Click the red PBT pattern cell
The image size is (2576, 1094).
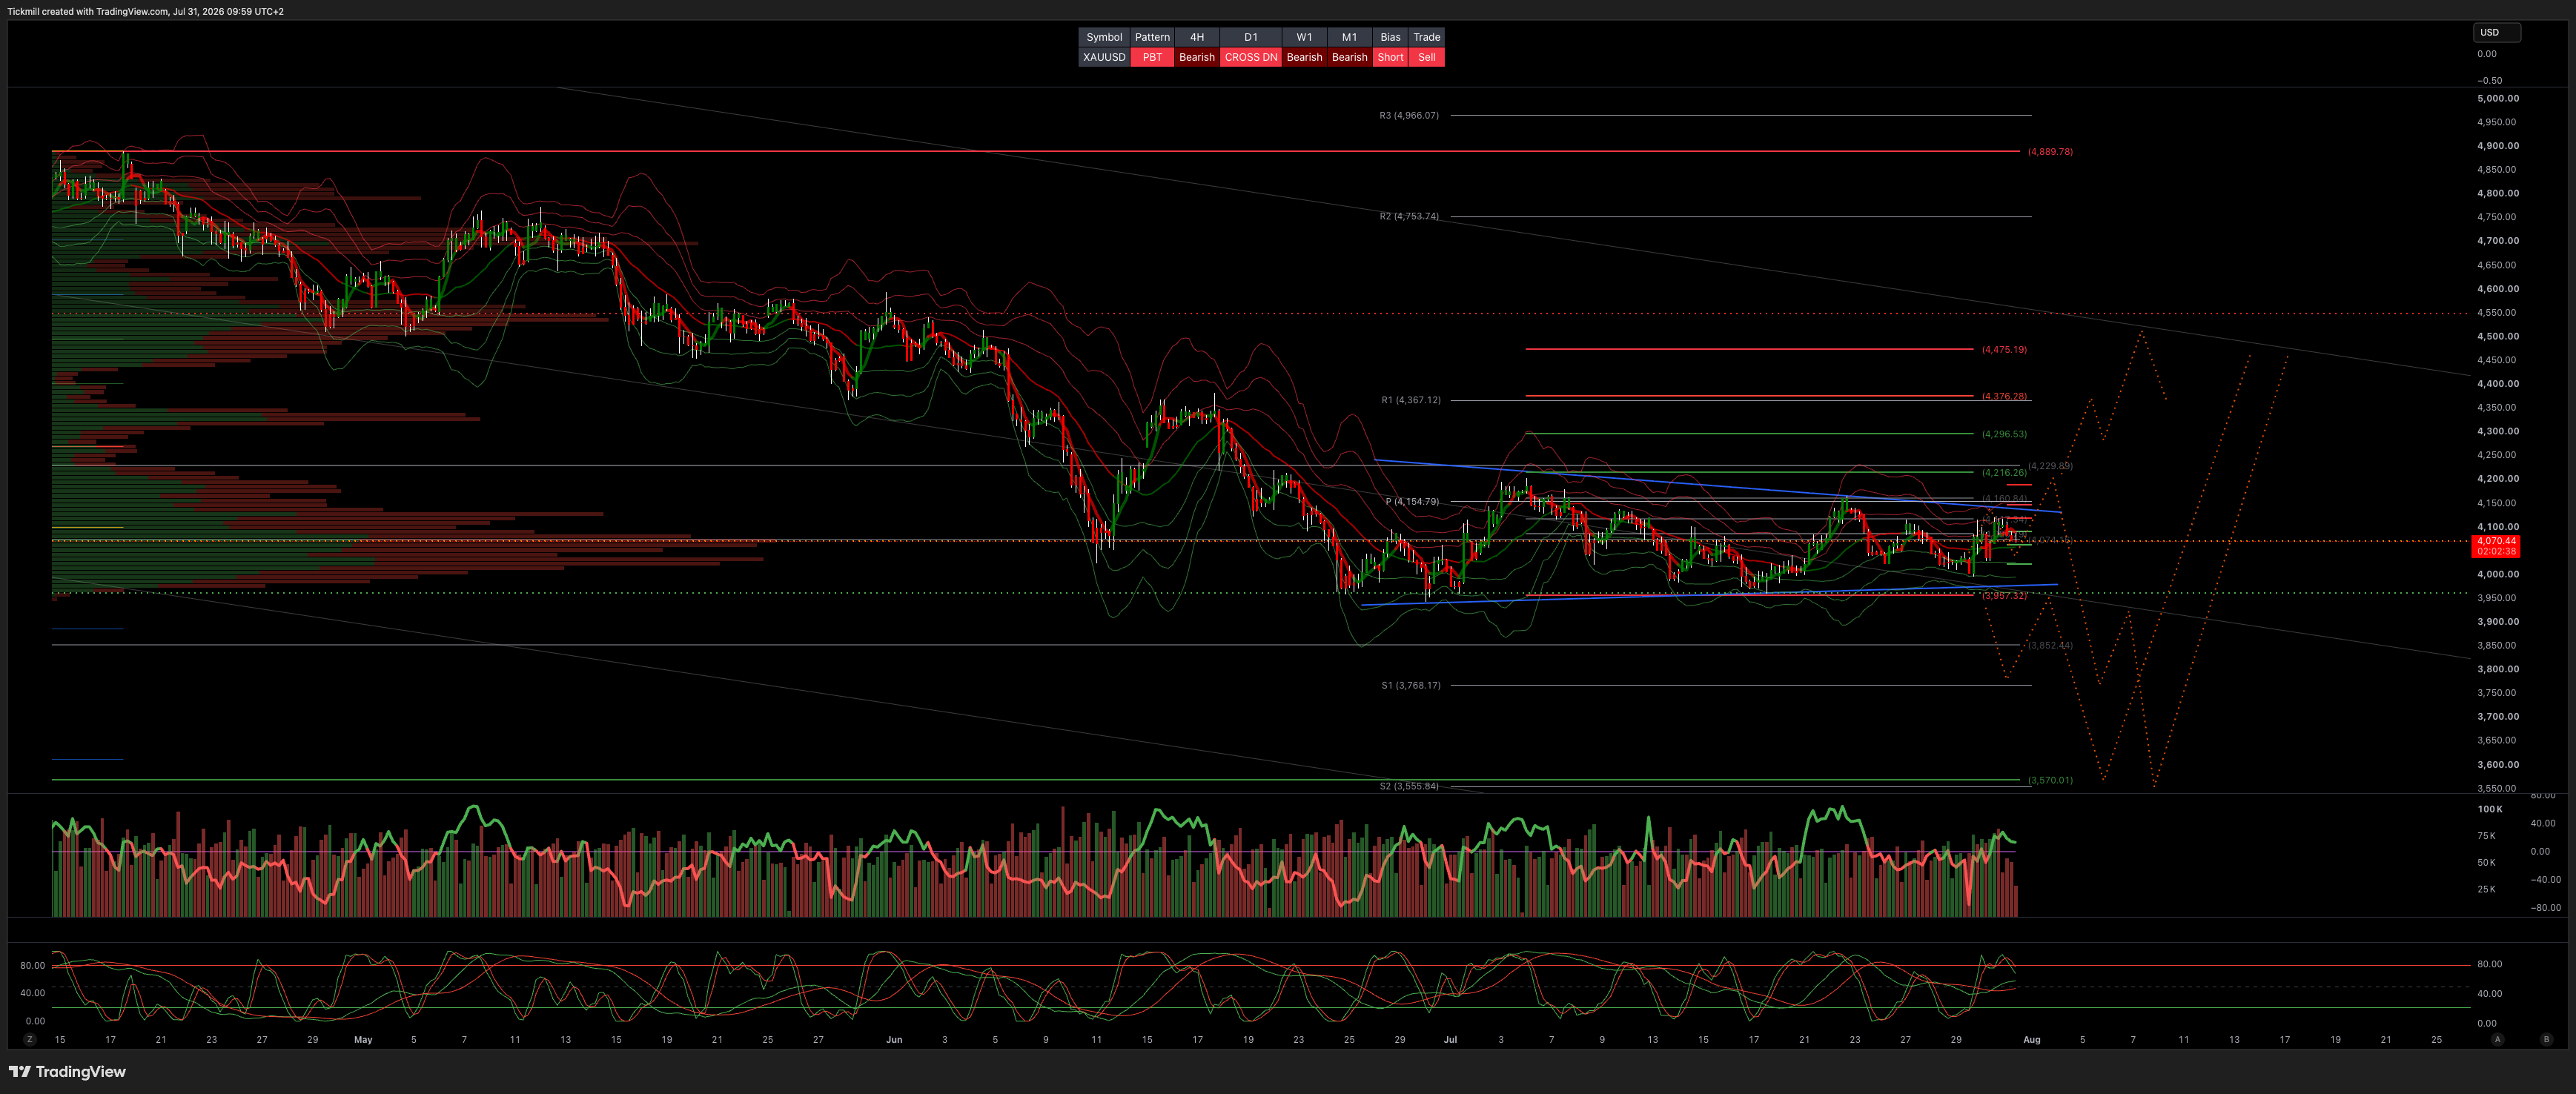click(x=1152, y=57)
